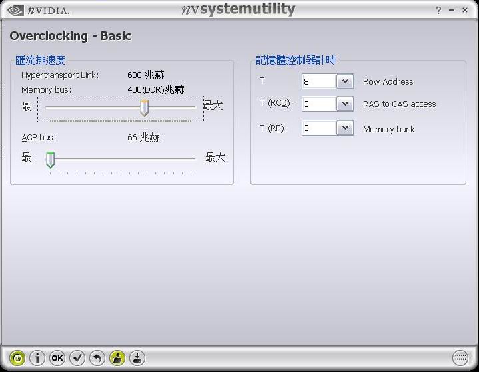
Task: Click the grid icon at bottom right
Action: (x=460, y=357)
